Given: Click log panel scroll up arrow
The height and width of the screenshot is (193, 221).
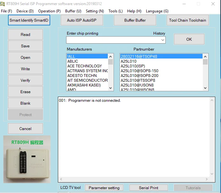Looking at the screenshot, I should [x=212, y=100].
